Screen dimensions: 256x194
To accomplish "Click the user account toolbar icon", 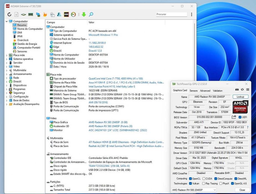I will pyautogui.click(x=59, y=14).
